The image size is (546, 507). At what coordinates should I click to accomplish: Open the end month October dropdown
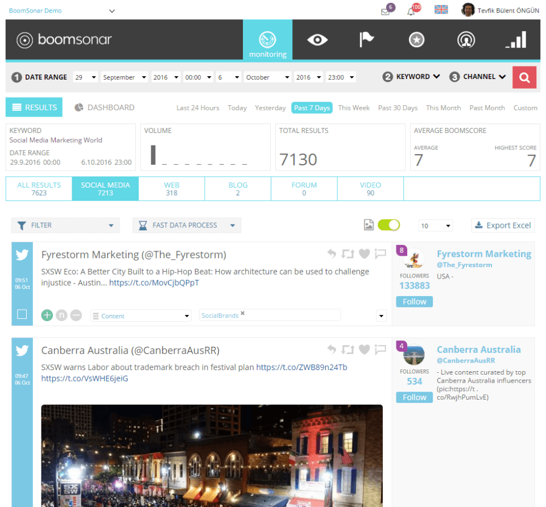click(x=267, y=77)
